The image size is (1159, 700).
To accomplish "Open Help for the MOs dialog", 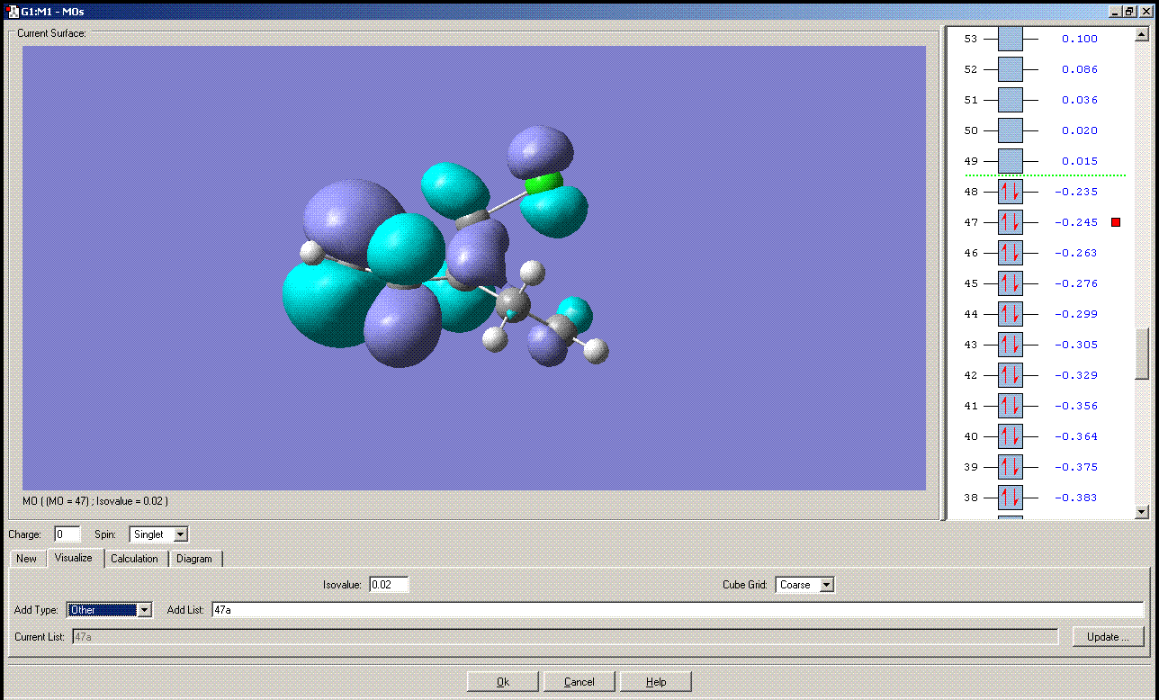I will click(x=656, y=681).
